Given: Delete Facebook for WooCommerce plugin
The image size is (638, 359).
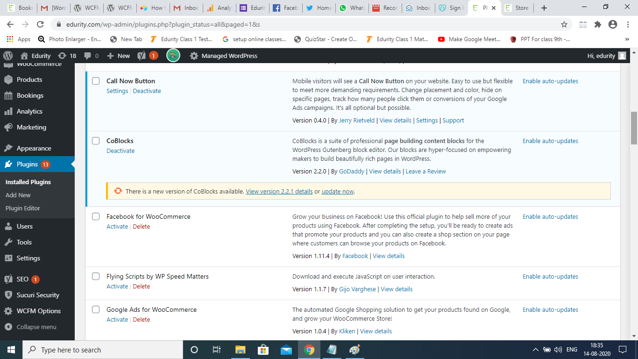Looking at the screenshot, I should click(x=142, y=227).
